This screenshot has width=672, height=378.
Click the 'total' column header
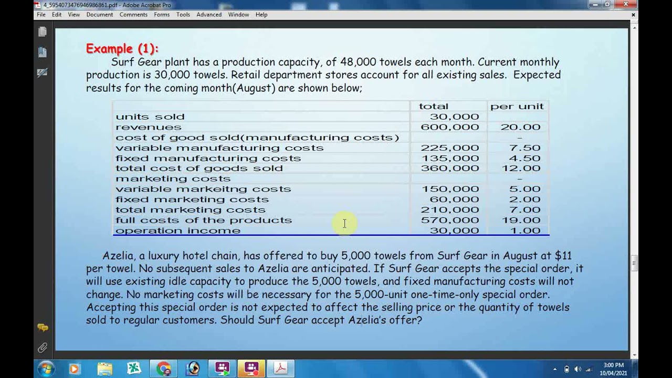(433, 107)
